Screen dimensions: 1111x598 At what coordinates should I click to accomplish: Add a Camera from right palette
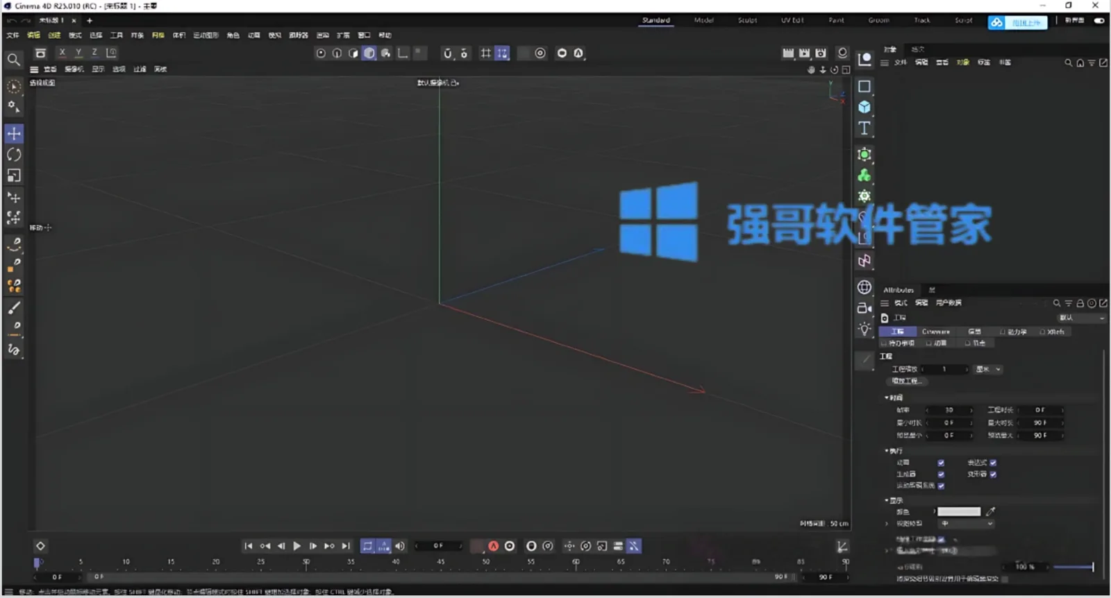point(864,308)
